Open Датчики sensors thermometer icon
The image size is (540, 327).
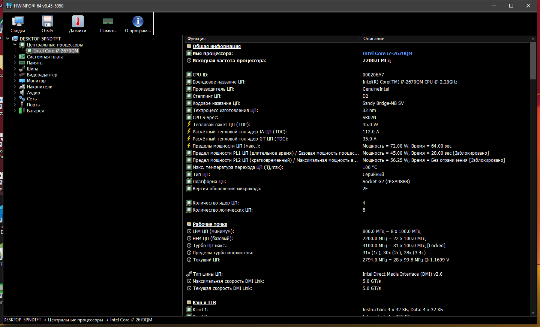[78, 24]
